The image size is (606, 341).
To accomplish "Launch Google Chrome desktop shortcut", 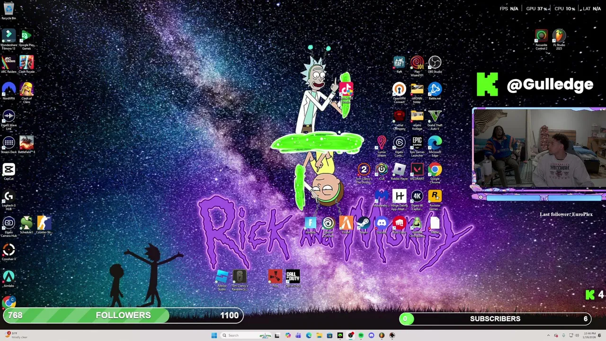I will point(435,173).
